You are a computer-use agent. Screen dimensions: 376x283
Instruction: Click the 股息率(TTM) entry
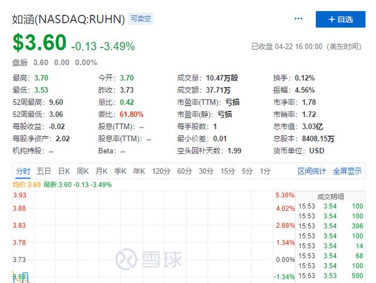pos(125,139)
